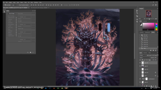
Task: Open the Paragraph panel icon
Action: pyautogui.click(x=137, y=22)
